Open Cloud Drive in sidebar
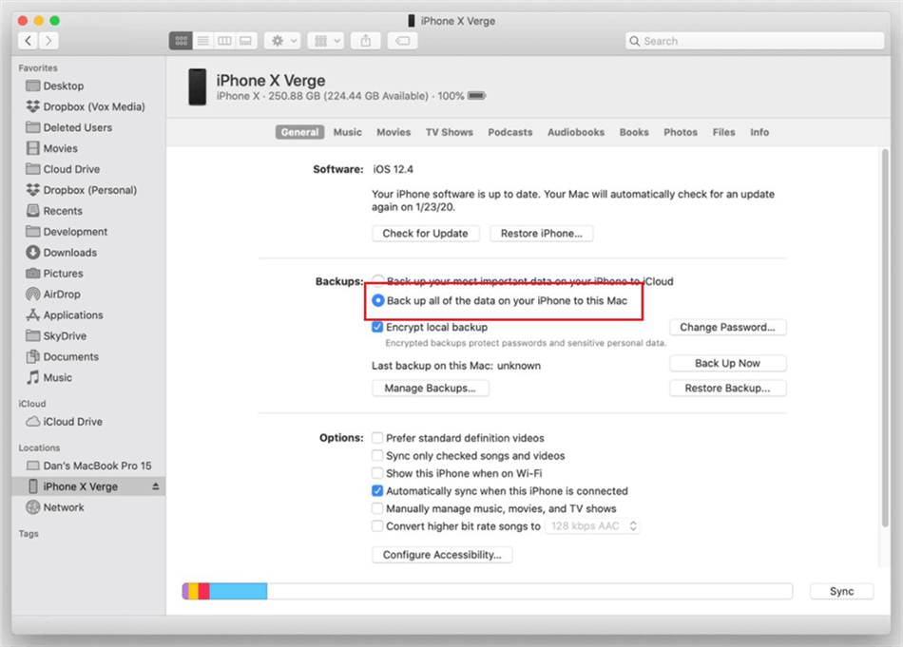Screen dimensions: 903x647 [63, 169]
